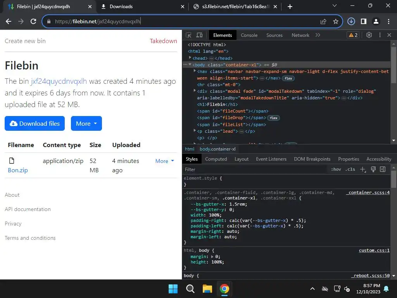Viewport: 397px width, 298px height.
Task: Expand the nav navbar element
Action: click(195, 71)
